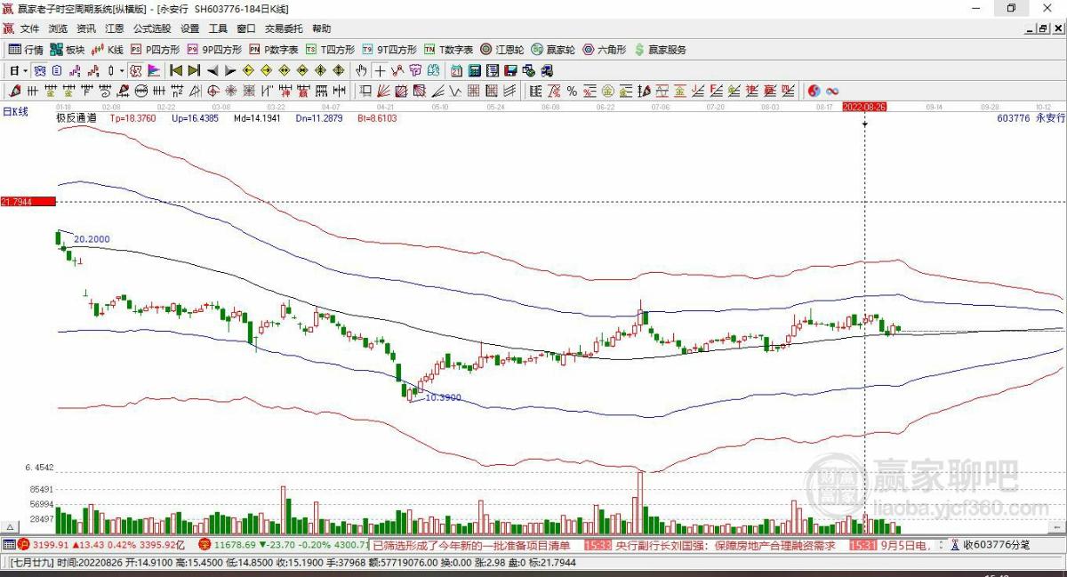Click the Md=14.1941 indicator value

[x=257, y=117]
